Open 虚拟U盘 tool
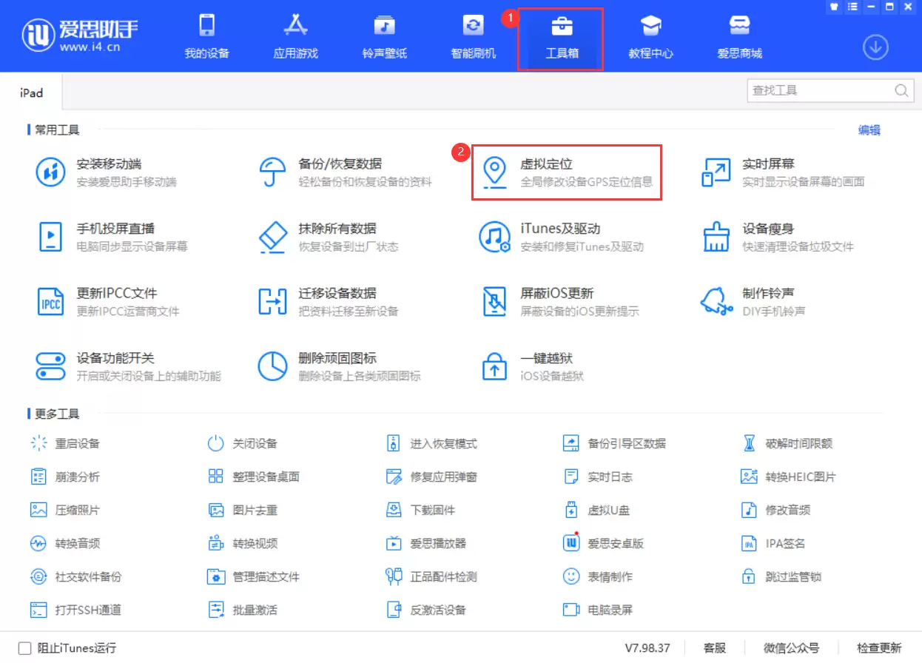 (x=596, y=510)
